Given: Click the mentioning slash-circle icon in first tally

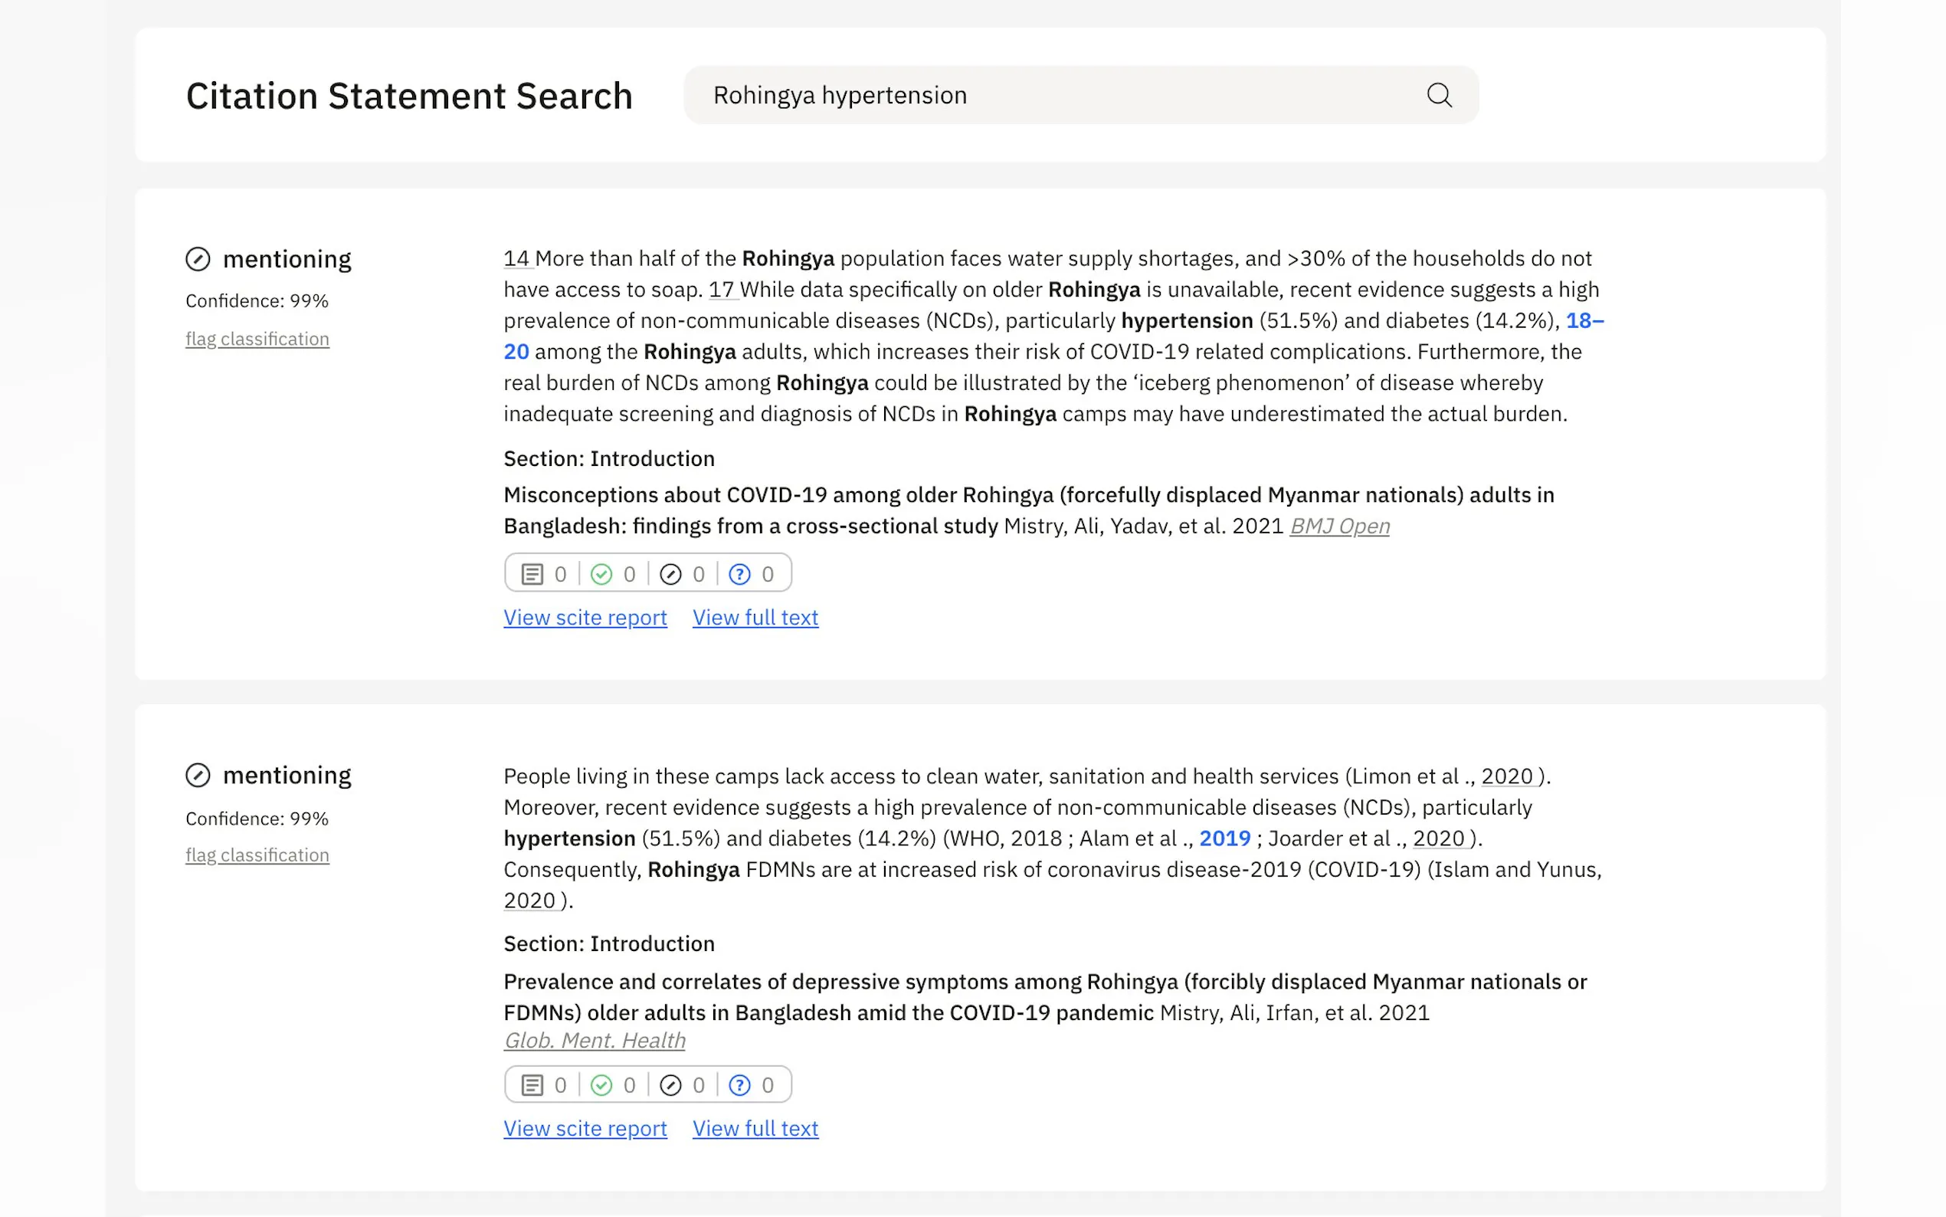Looking at the screenshot, I should [670, 574].
